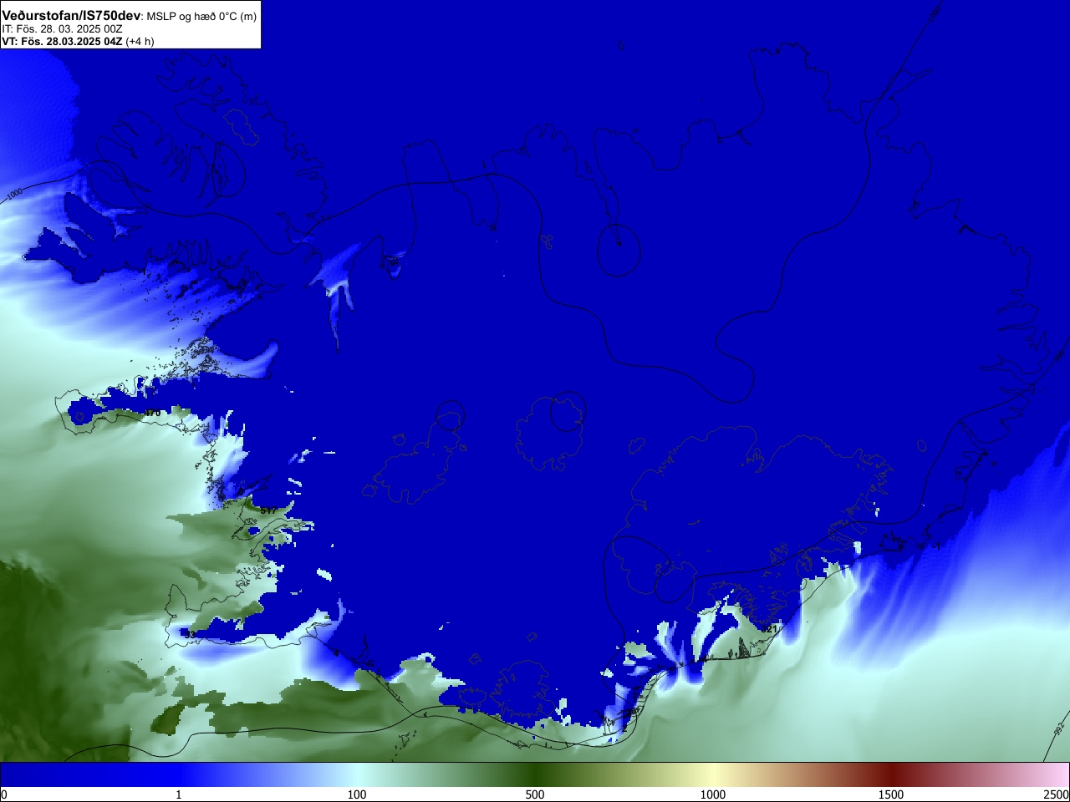Screen dimensions: 1070x802
Task: Click the 470 station value on the map
Action: pos(152,413)
